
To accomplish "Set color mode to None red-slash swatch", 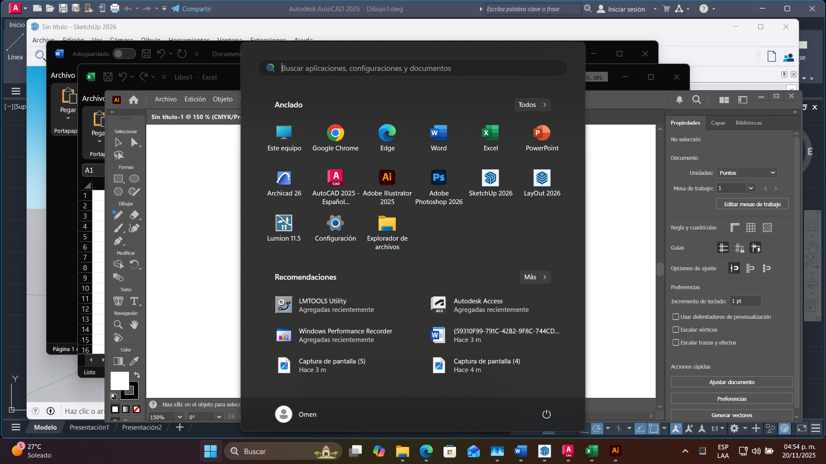I will coord(136,409).
